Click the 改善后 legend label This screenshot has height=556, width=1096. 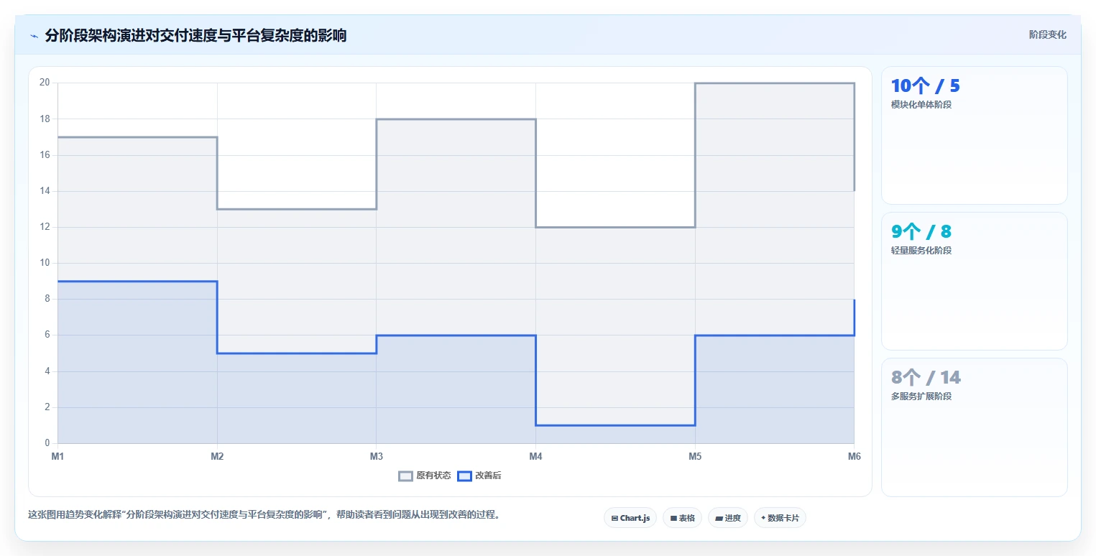[488, 476]
